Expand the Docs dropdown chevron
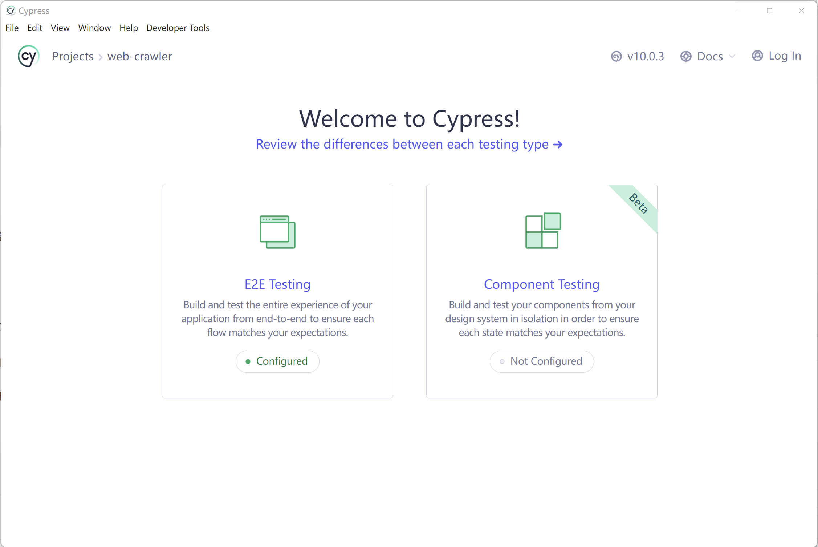The width and height of the screenshot is (818, 547). pos(732,56)
